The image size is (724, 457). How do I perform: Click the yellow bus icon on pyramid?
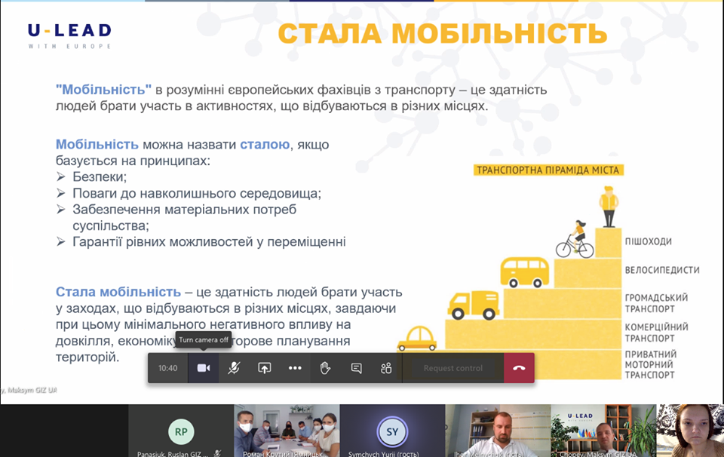525,271
